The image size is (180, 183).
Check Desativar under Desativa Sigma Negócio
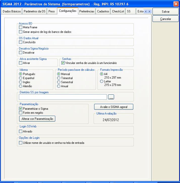click(20, 52)
